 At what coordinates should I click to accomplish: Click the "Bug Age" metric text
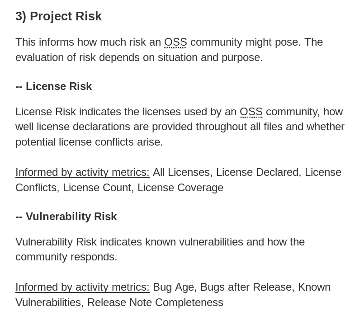173,287
